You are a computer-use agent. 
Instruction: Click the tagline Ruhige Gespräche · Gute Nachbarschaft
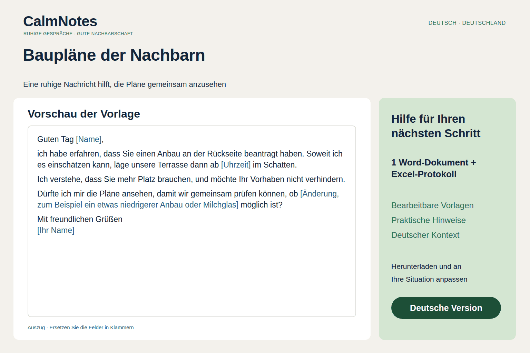click(78, 34)
